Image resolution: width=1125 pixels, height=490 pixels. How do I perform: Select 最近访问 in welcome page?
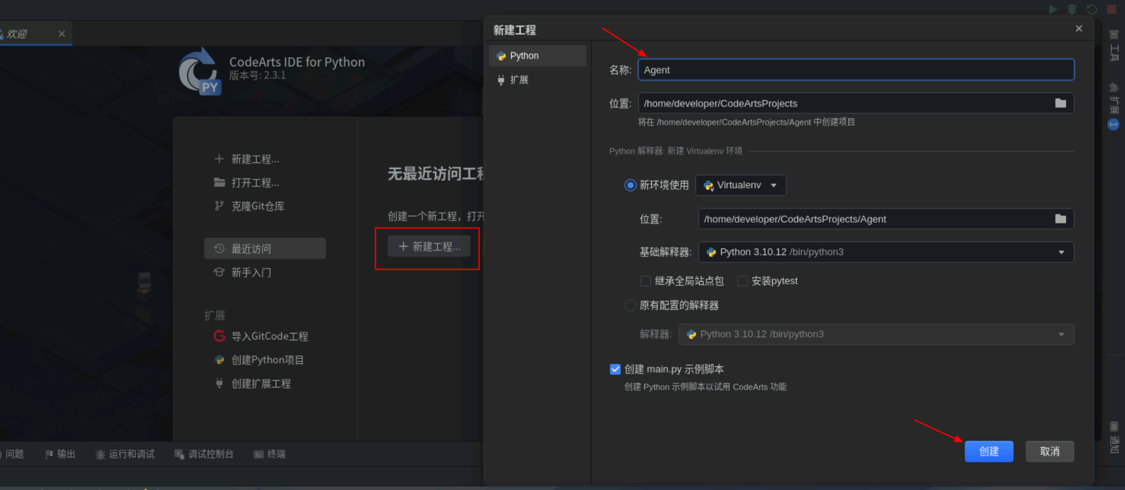(265, 248)
